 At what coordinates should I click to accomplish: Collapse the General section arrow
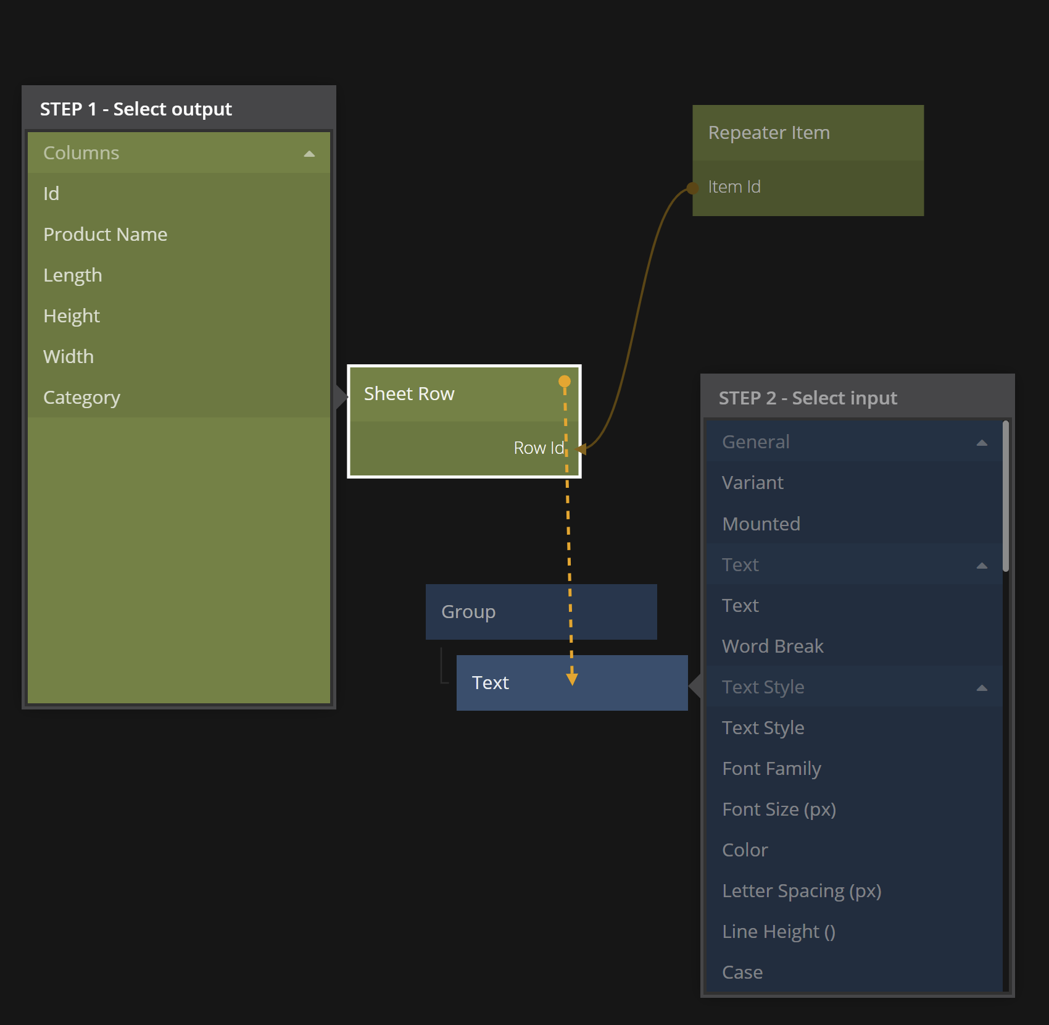coord(982,443)
